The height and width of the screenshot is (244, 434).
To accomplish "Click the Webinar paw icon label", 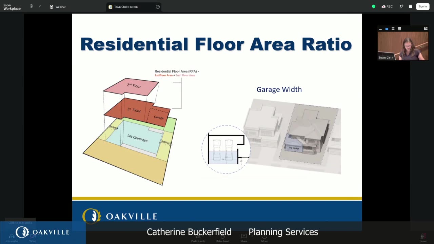I will 58,7.
